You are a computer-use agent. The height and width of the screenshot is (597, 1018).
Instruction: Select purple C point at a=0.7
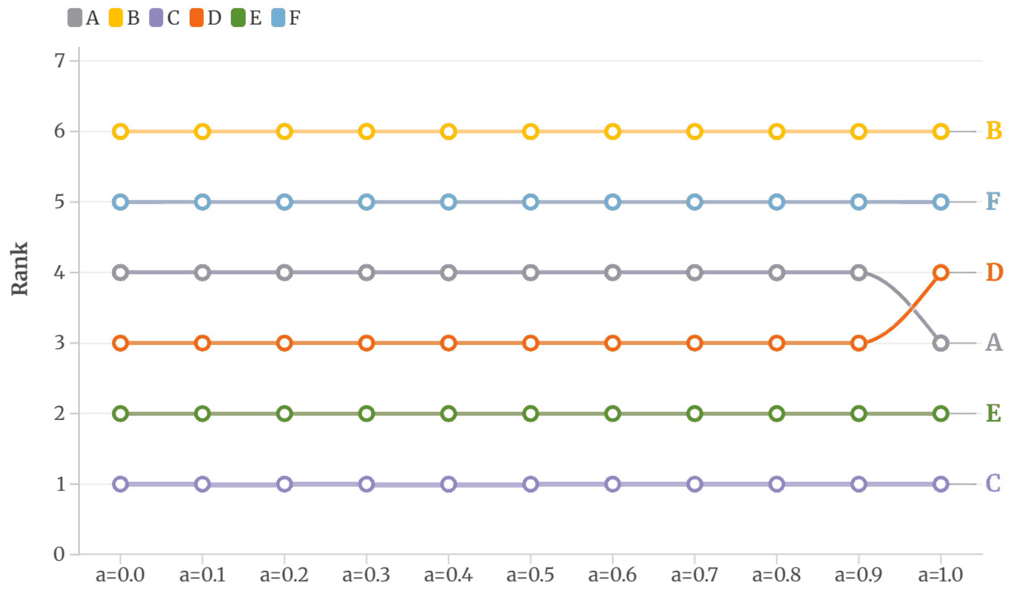point(695,484)
